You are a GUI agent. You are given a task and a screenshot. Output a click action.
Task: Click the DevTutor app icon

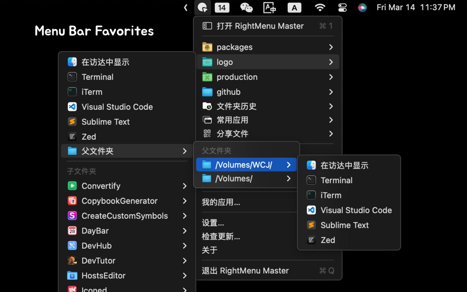tap(72, 261)
